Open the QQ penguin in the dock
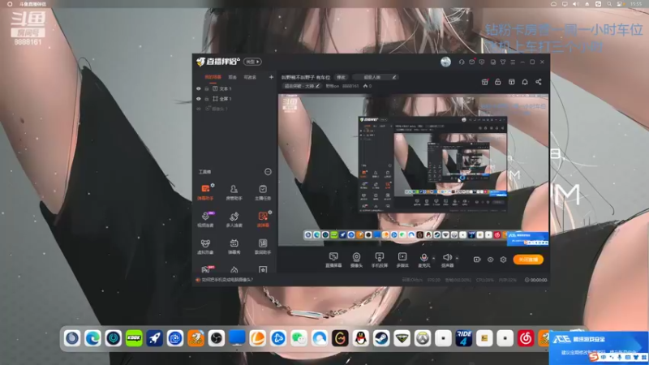This screenshot has height=365, width=649. coord(360,338)
